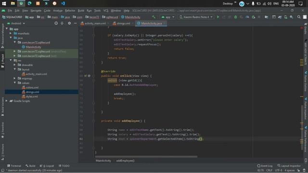The image size is (308, 173).
Task: Toggle the Resource Manager side tab
Action: tap(2, 36)
